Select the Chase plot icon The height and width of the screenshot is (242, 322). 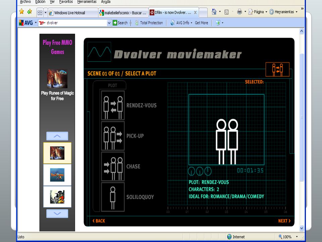click(113, 166)
